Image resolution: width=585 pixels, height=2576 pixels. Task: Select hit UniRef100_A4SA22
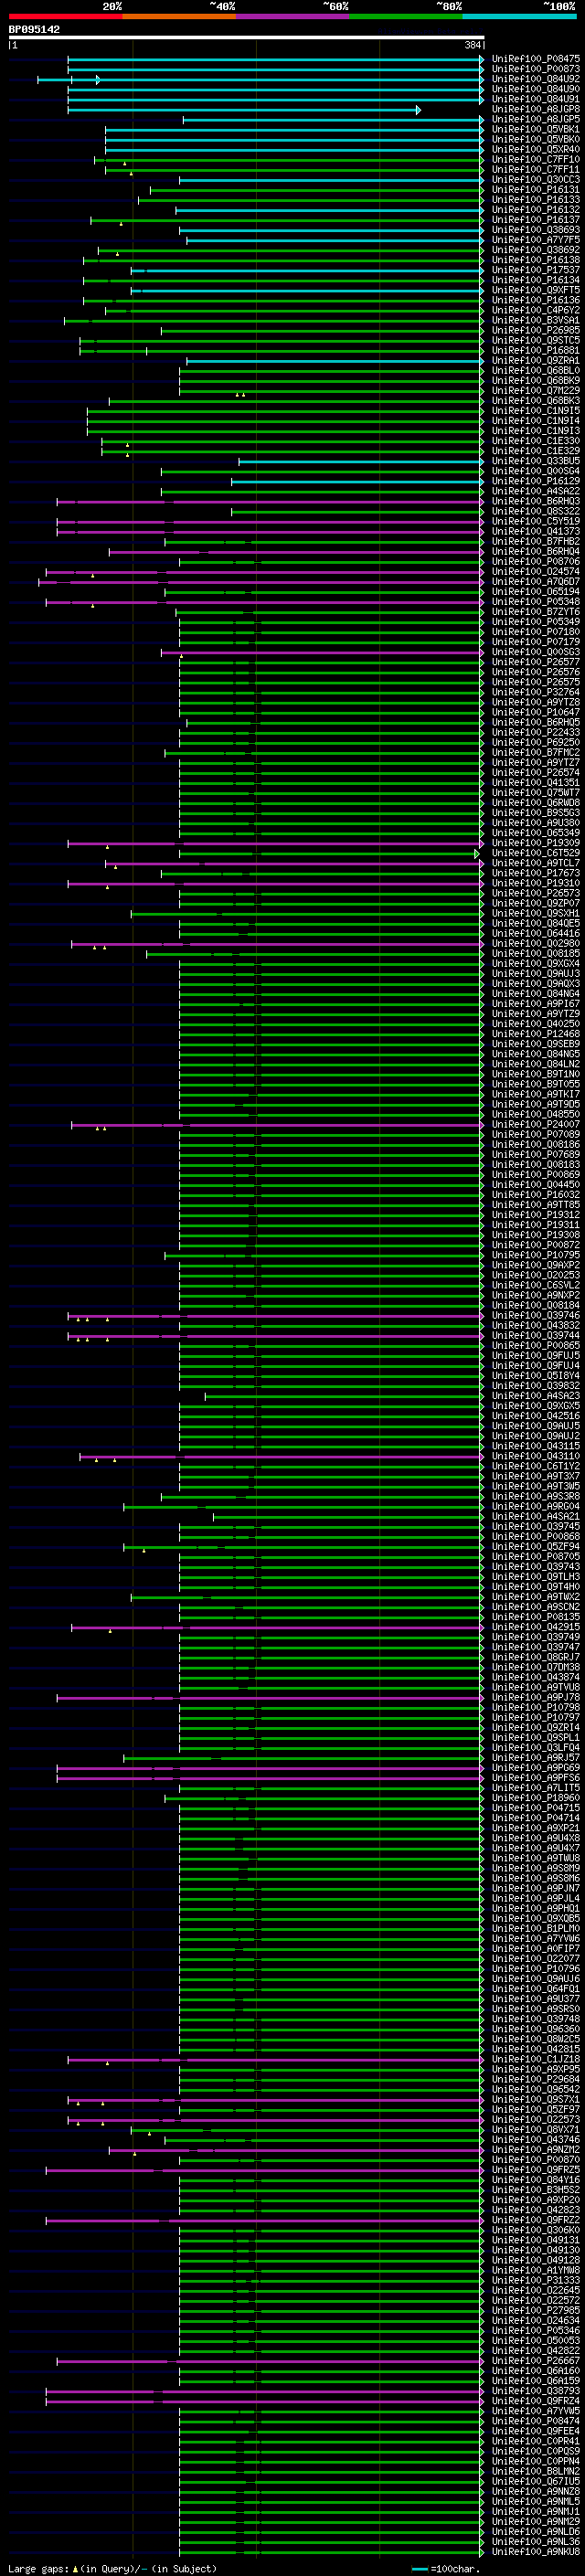point(536,491)
